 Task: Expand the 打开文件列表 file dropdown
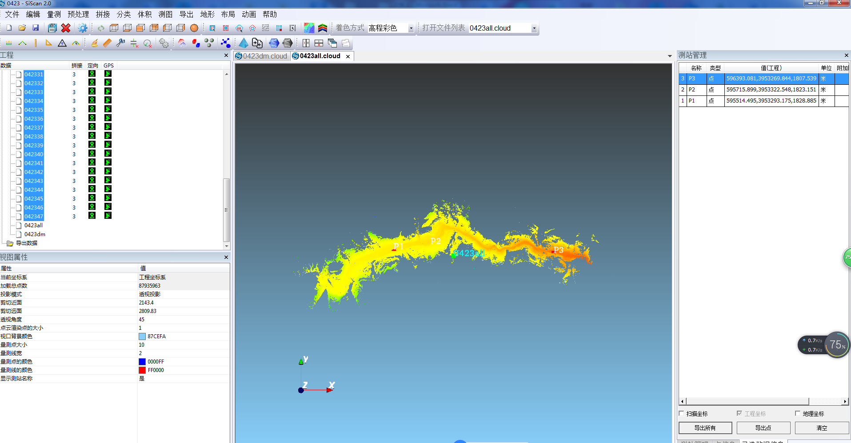tap(534, 28)
